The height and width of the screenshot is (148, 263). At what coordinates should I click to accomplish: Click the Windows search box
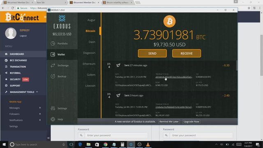tap(37, 144)
